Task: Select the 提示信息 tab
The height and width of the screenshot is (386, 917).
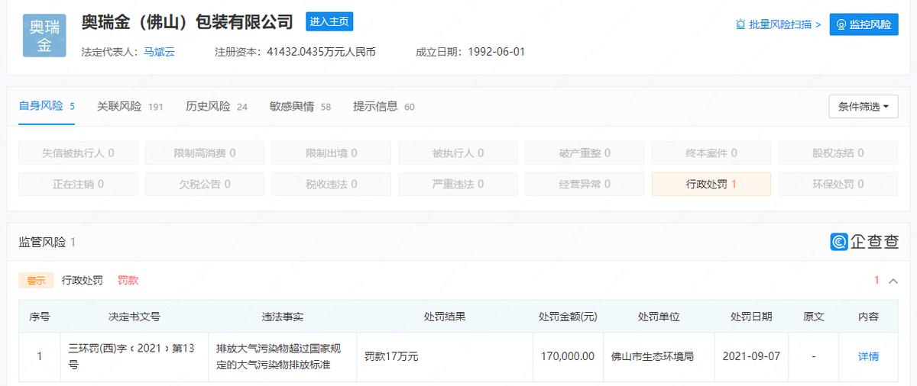Action: point(384,107)
